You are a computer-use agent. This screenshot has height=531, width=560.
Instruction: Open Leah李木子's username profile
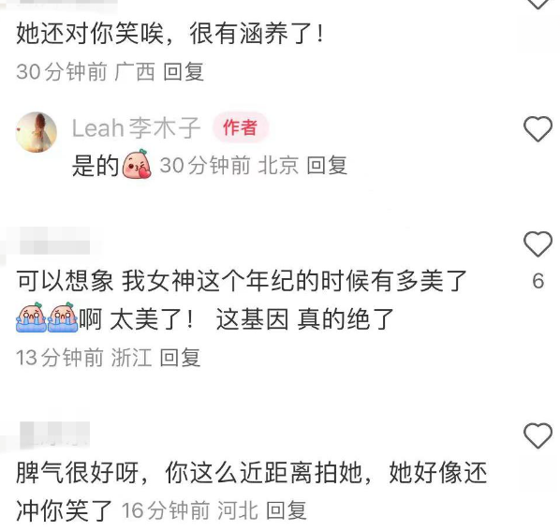click(136, 127)
